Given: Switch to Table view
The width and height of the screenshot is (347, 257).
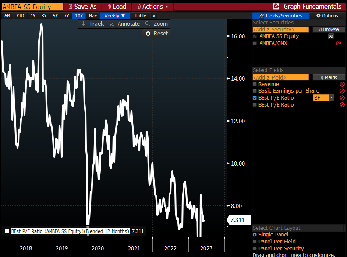Looking at the screenshot, I should click(x=141, y=16).
